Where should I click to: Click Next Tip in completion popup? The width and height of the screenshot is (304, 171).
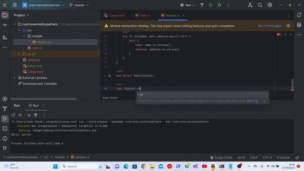252,101
